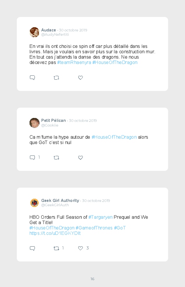
Task: Open the #Targaryen hashtag link
Action: click(x=100, y=217)
